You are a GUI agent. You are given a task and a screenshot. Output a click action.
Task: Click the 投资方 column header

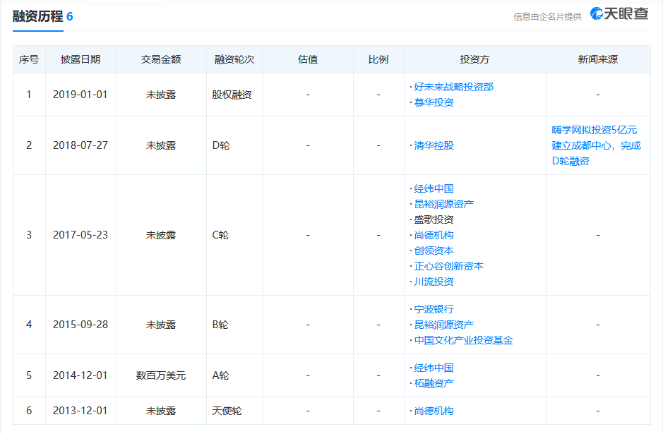pos(475,59)
